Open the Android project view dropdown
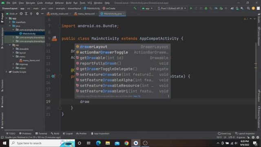Viewport: 261px width, 147px height. (x=12, y=13)
